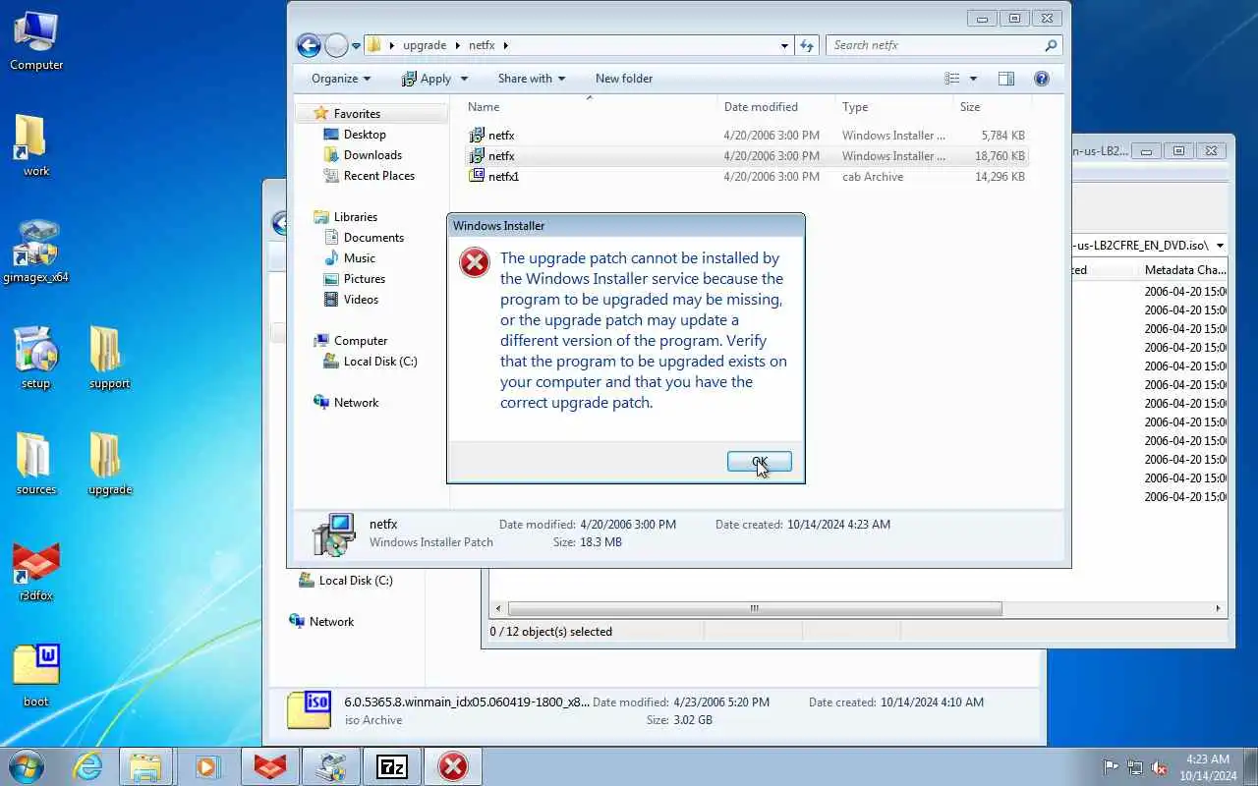
Task: Open the Computer desktop icon
Action: 36,42
